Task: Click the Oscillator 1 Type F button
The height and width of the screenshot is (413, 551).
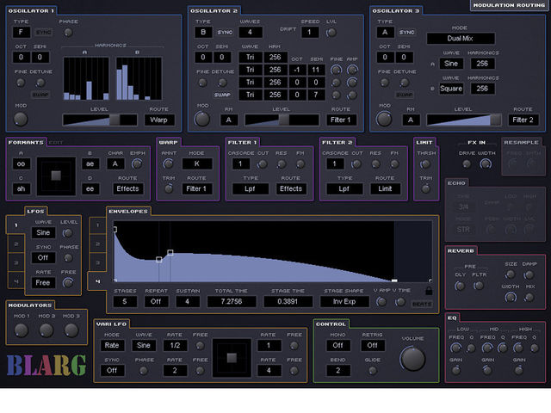Action: [x=21, y=33]
